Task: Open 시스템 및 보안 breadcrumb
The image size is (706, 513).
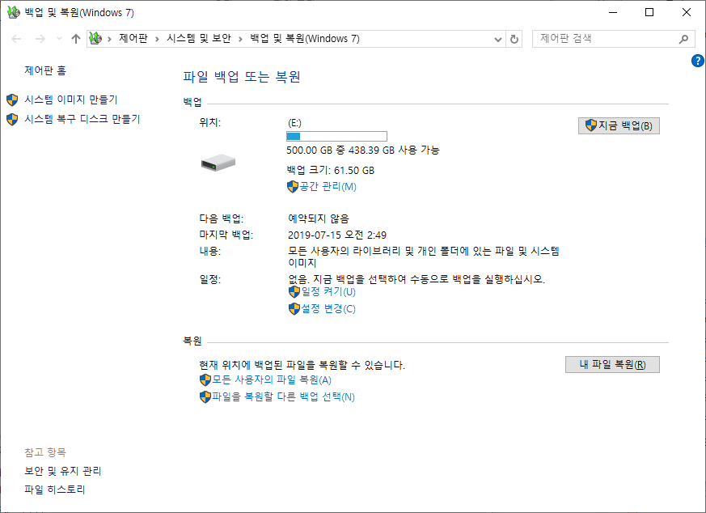Action: (x=199, y=39)
